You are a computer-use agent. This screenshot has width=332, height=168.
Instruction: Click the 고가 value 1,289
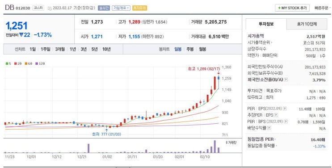tap(134, 22)
